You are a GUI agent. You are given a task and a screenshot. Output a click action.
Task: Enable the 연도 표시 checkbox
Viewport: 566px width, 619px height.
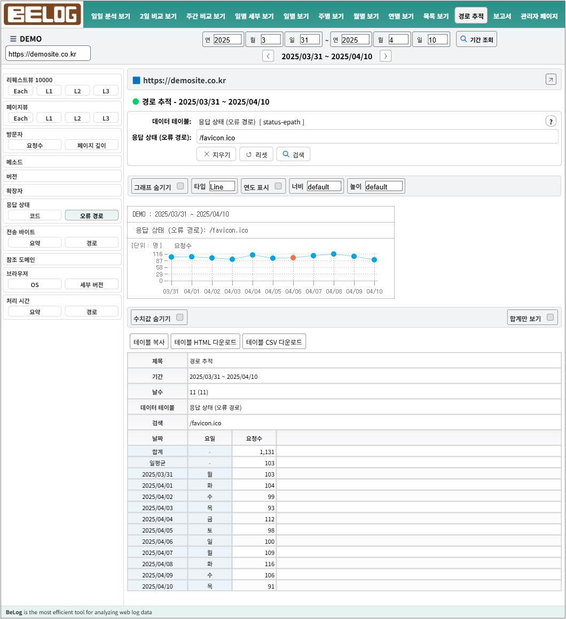[x=278, y=186]
